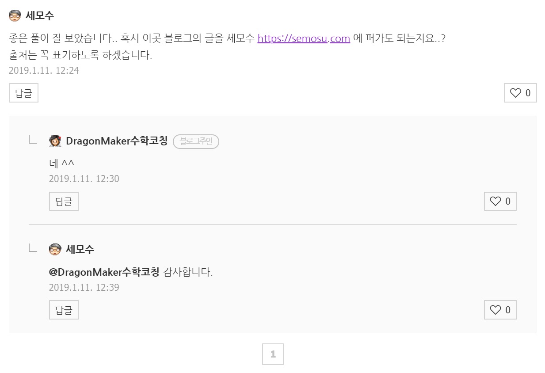Click the heart icon on the top comment

[x=515, y=93]
